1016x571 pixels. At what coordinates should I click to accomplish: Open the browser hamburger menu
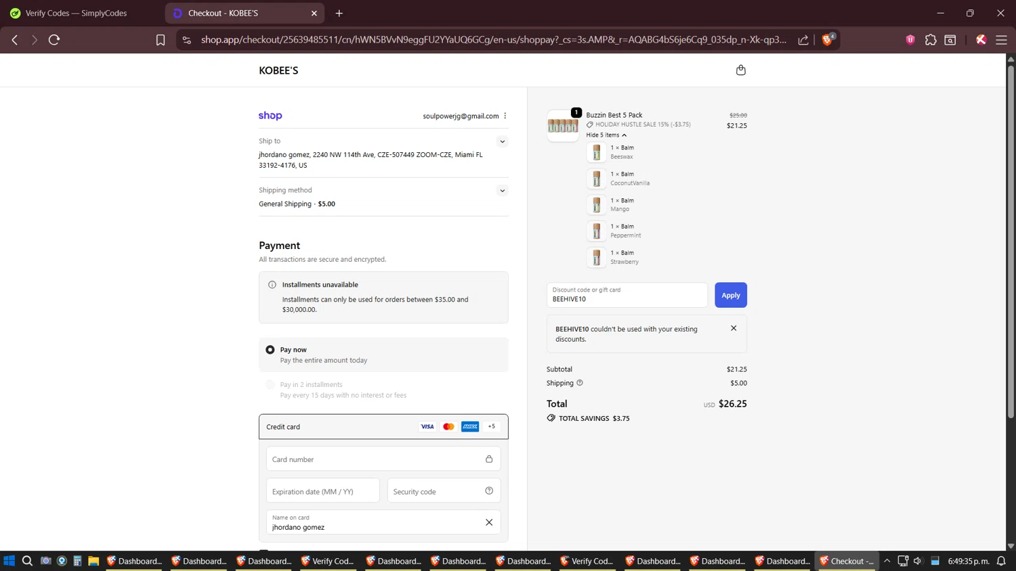pyautogui.click(x=1001, y=40)
